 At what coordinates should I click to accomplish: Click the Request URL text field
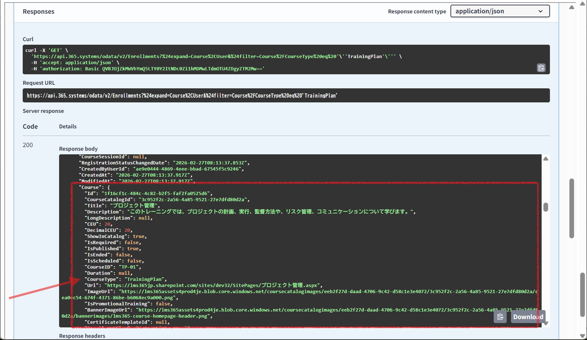[x=286, y=96]
